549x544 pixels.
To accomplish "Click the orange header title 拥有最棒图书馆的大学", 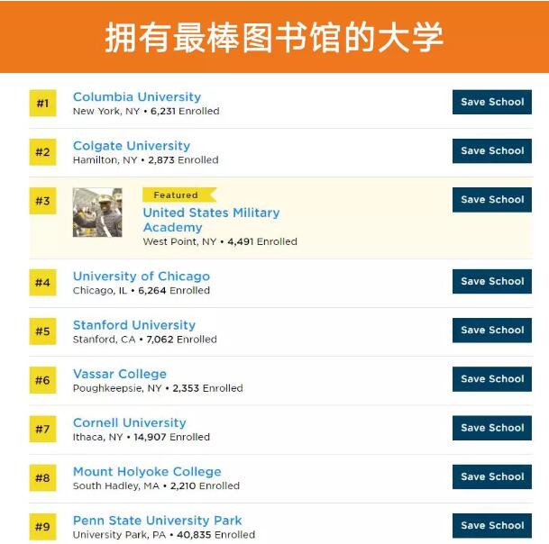I will coord(274,38).
